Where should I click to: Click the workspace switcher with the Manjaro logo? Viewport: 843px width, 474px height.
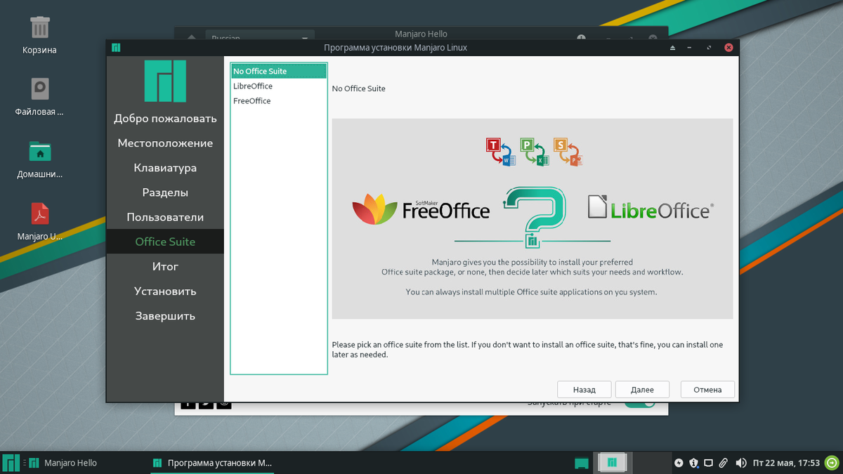point(613,463)
